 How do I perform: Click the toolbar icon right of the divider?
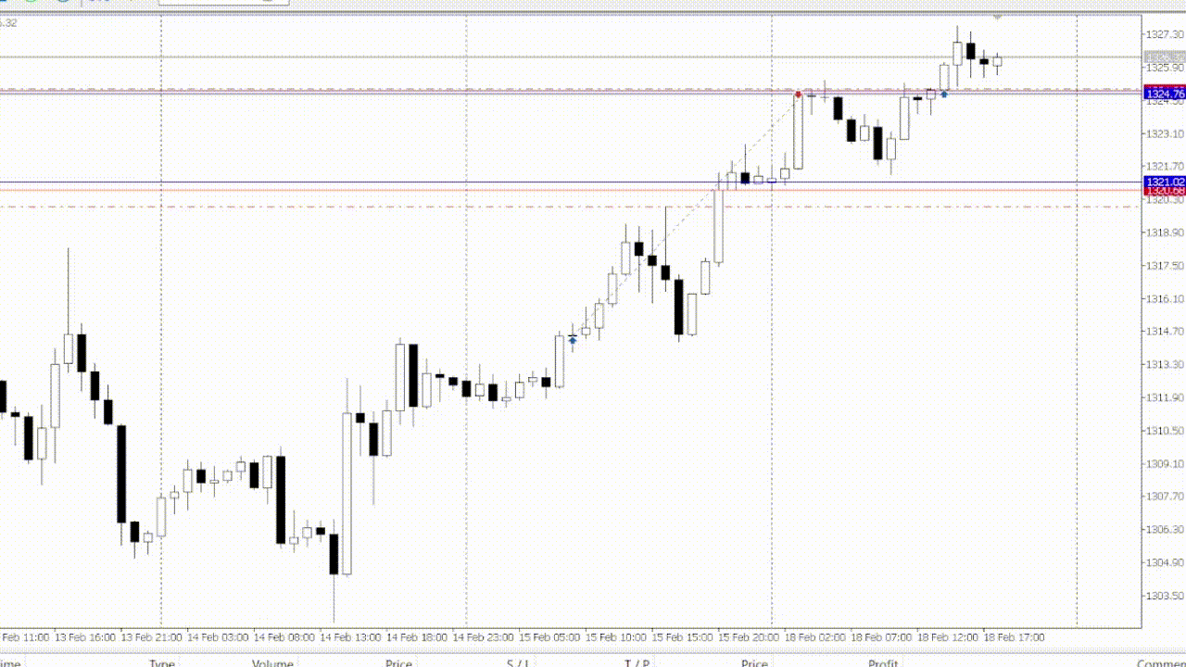click(93, 4)
